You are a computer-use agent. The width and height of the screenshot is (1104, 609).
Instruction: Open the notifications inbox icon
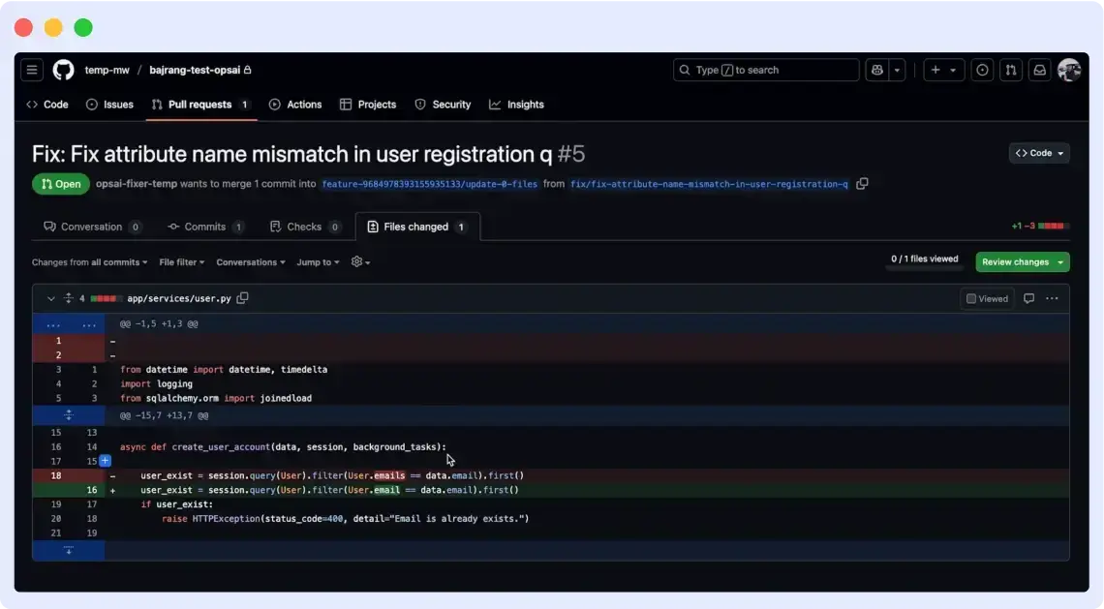tap(1039, 69)
